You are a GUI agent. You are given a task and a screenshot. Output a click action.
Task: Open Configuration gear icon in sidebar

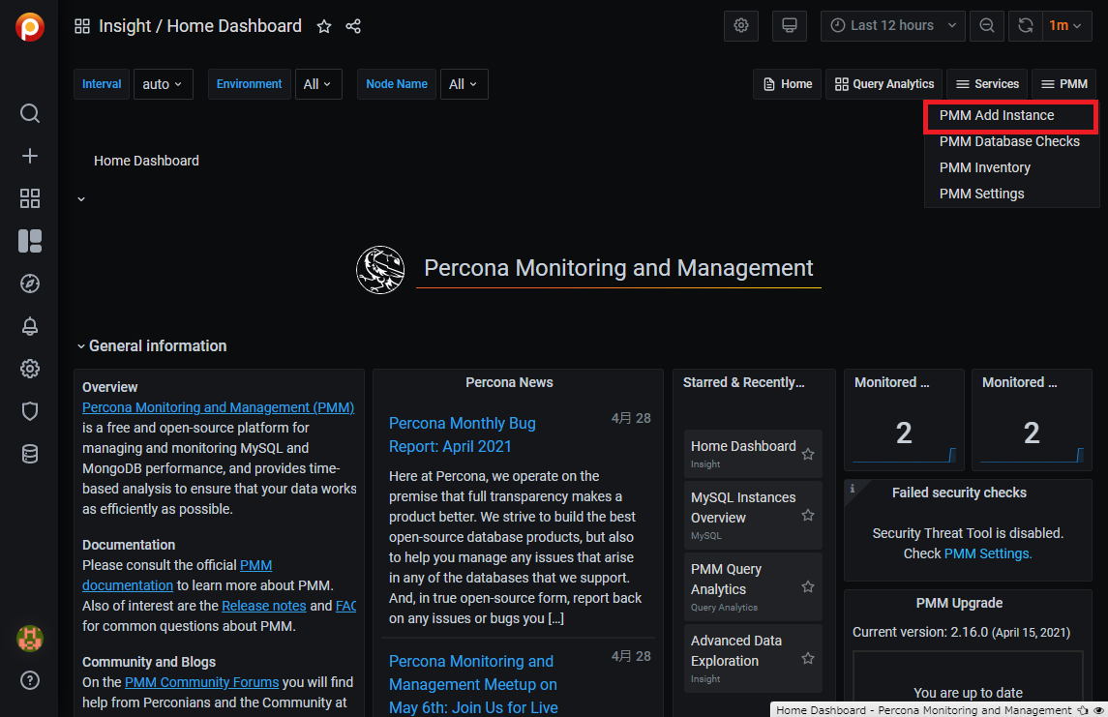pos(30,369)
